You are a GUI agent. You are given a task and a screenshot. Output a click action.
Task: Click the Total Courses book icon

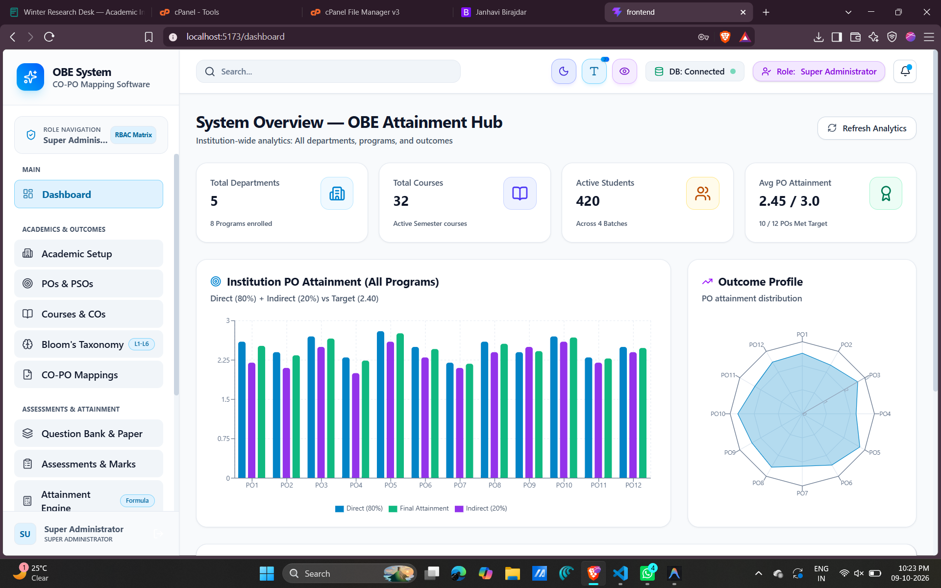[520, 194]
